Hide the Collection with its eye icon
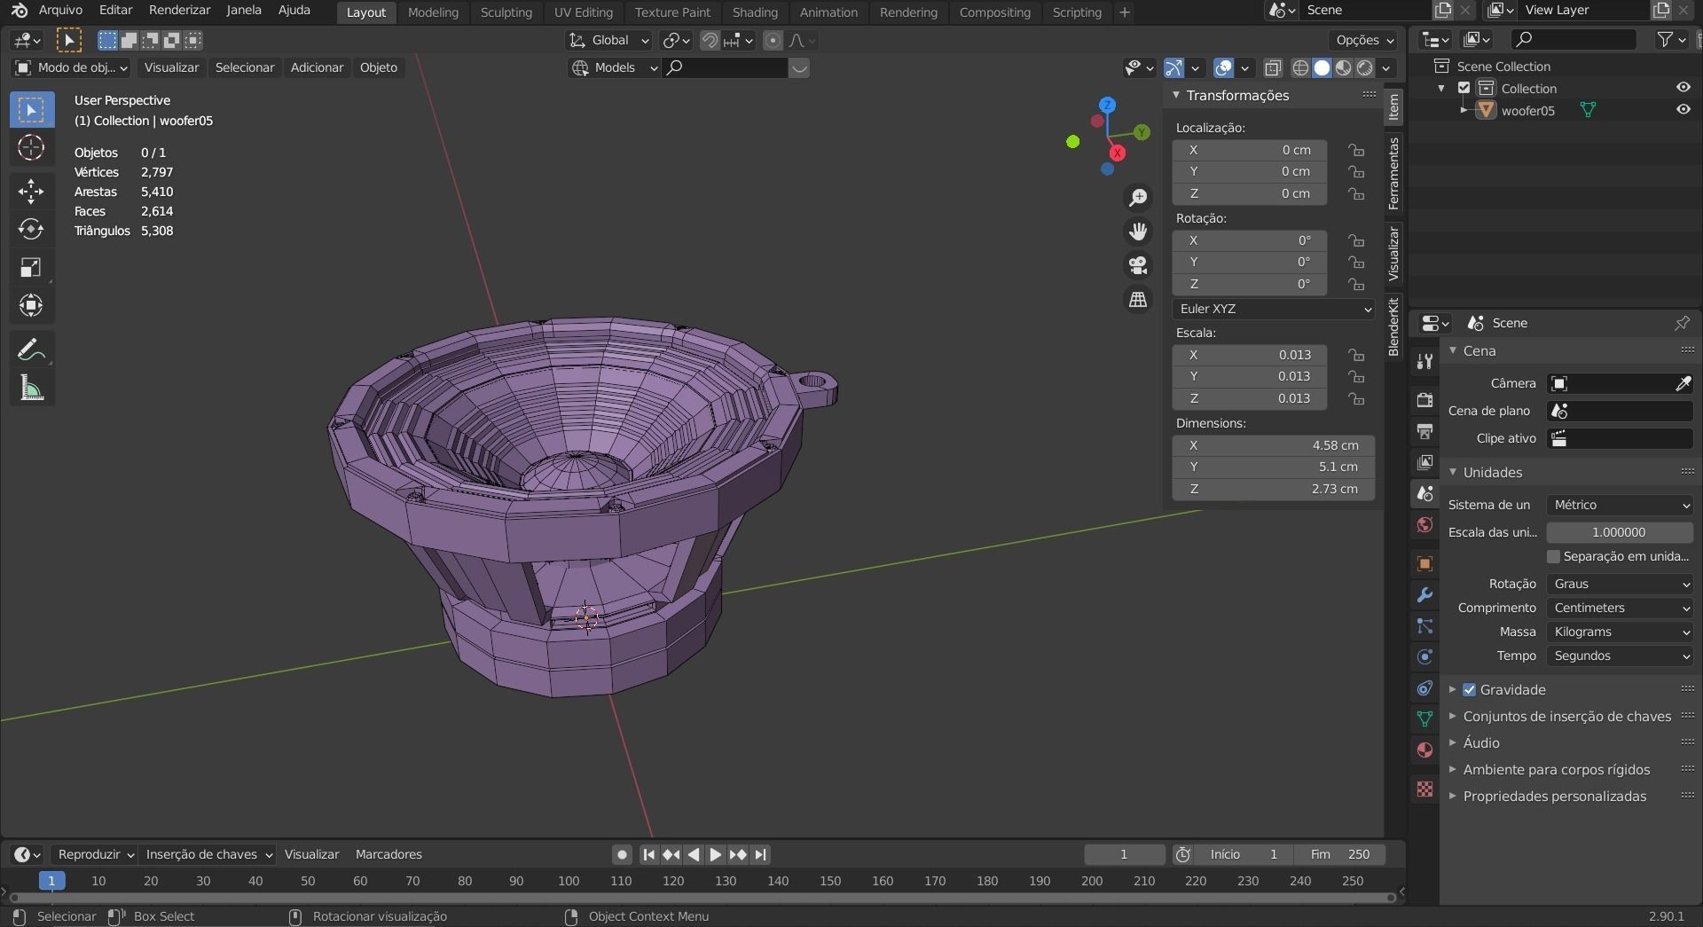 [x=1683, y=88]
